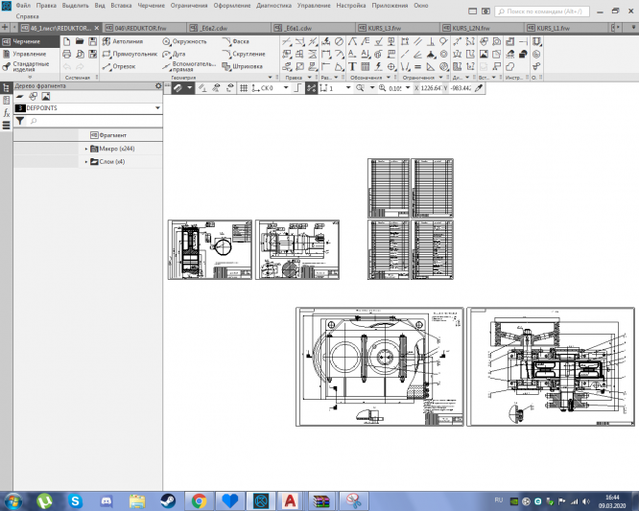Choose the Фаска chamfer tool

[x=240, y=42]
